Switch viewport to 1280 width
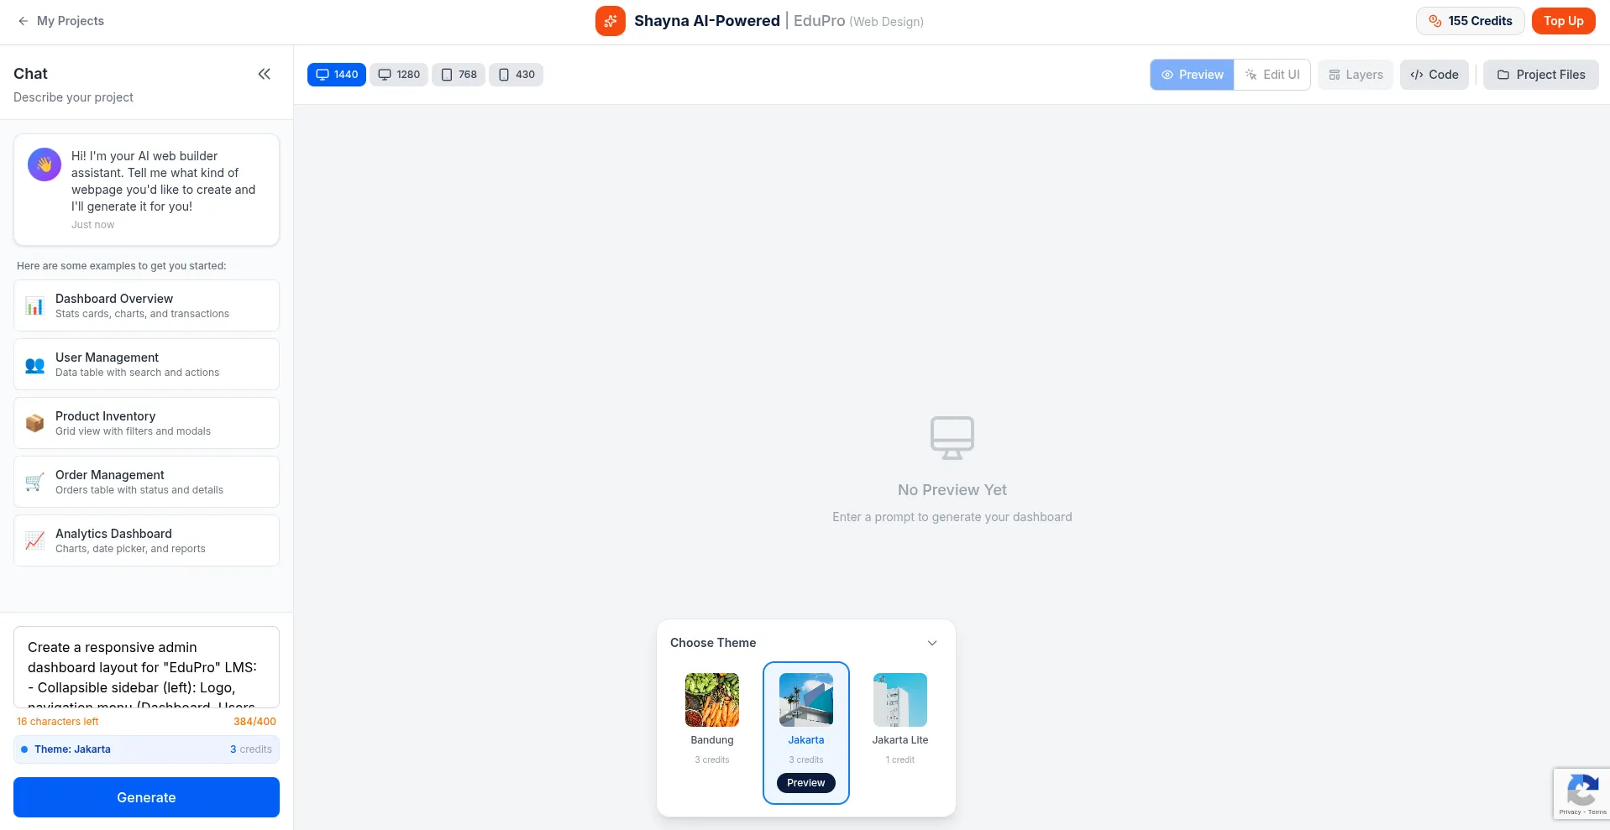 click(399, 75)
